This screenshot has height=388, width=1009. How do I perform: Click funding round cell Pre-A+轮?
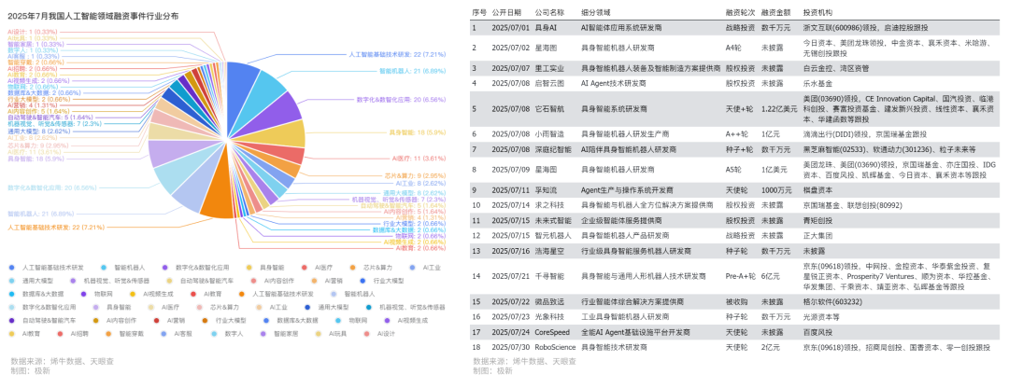pyautogui.click(x=739, y=276)
